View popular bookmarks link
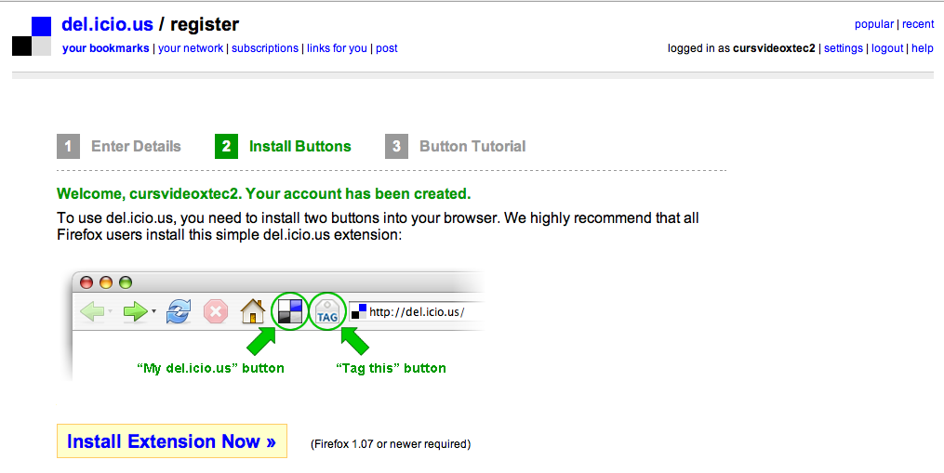This screenshot has height=473, width=944. tap(874, 24)
